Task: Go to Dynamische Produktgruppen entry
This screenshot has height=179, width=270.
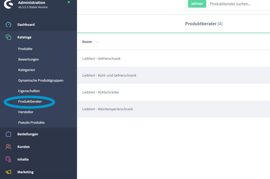Action: pos(41,81)
